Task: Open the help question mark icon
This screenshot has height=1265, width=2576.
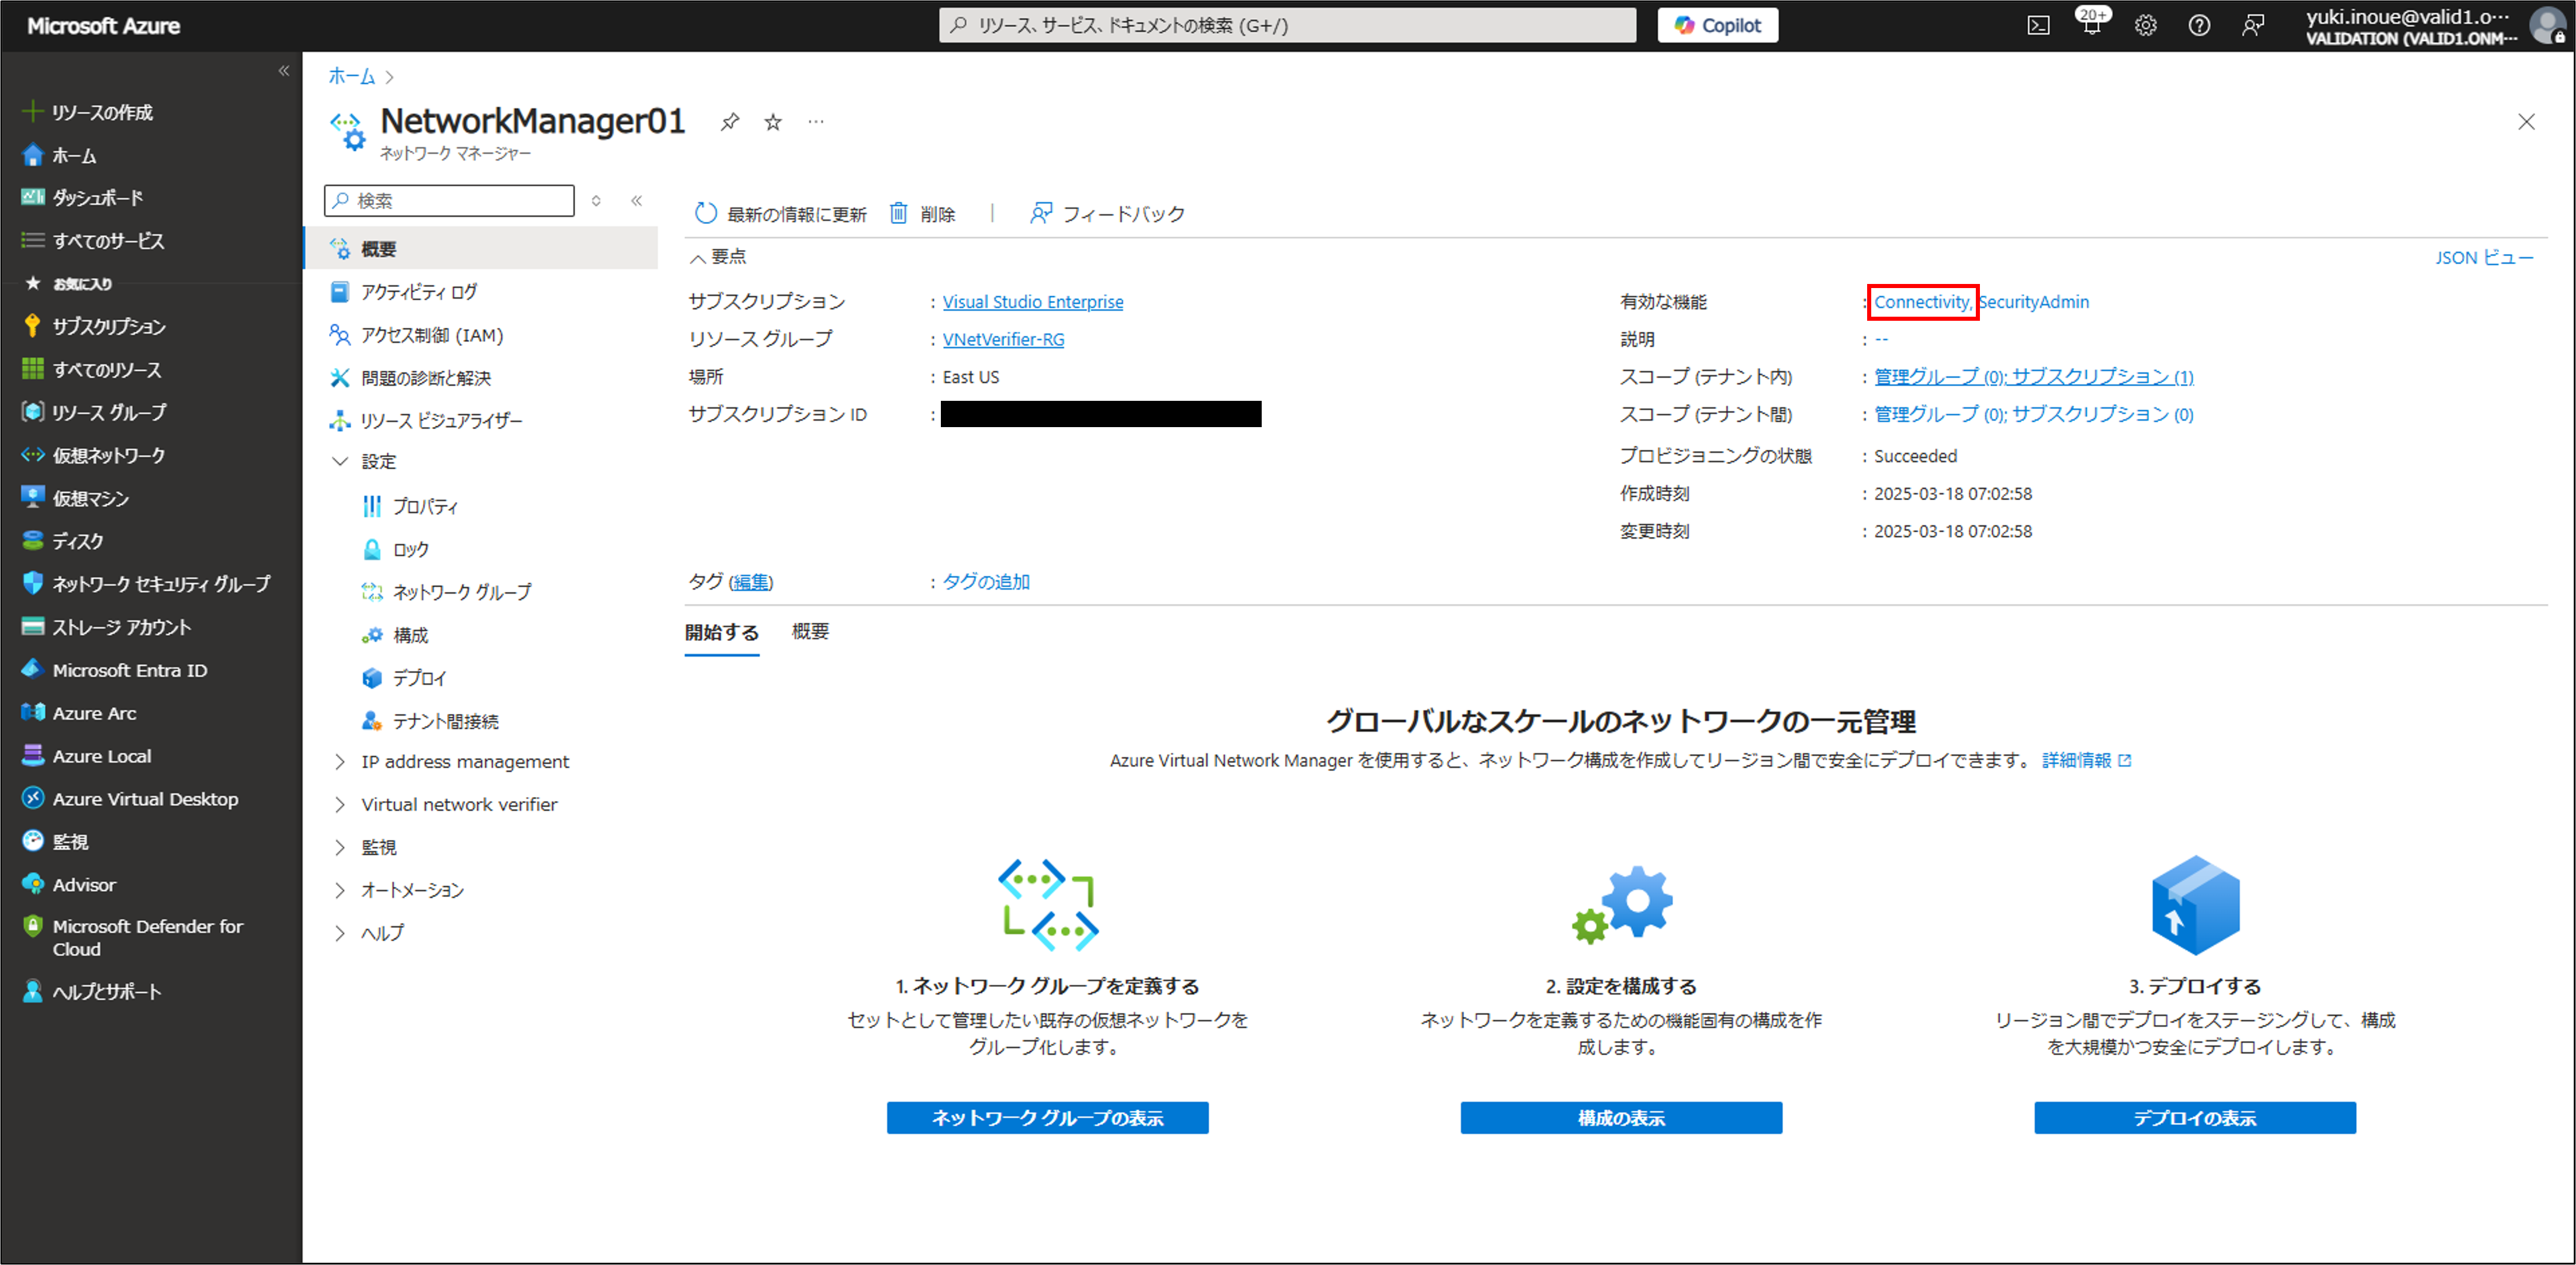Action: pos(2199,26)
